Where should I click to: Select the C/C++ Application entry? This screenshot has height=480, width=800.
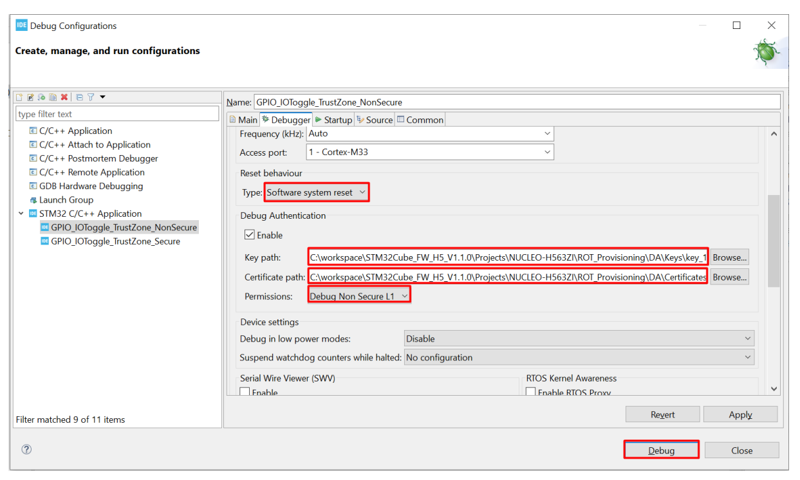tap(75, 131)
